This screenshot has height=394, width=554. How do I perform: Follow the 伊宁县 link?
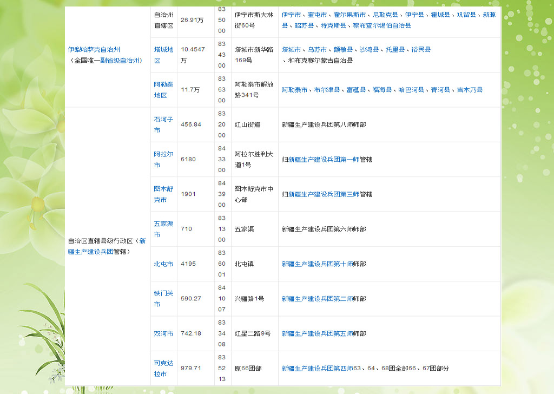point(414,15)
